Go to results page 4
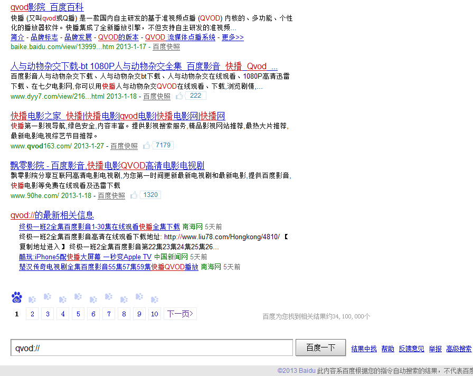Image resolution: width=473 pixels, height=376 pixels. pyautogui.click(x=63, y=314)
